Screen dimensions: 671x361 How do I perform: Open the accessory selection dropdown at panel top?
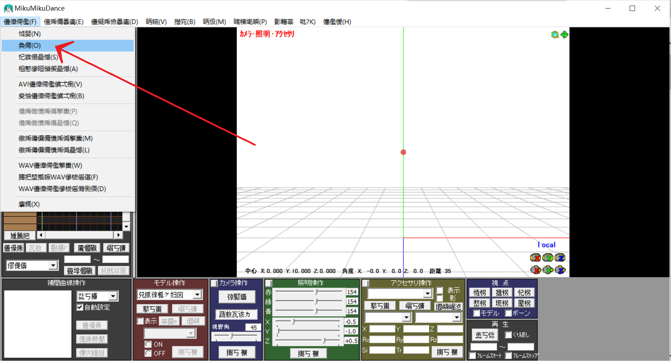click(428, 293)
